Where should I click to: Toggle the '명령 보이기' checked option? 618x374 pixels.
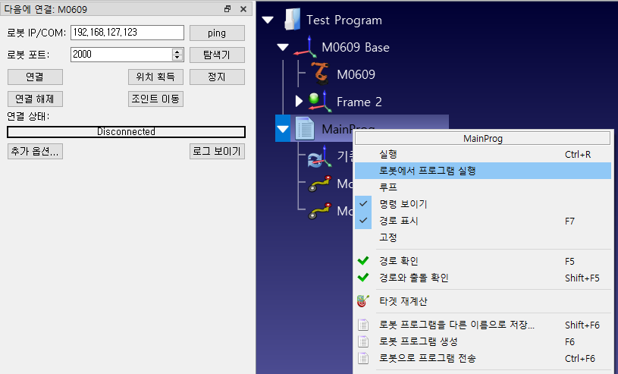(363, 204)
